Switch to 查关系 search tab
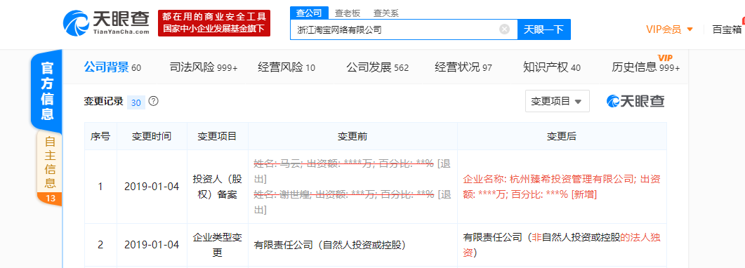745x268 pixels. point(385,13)
